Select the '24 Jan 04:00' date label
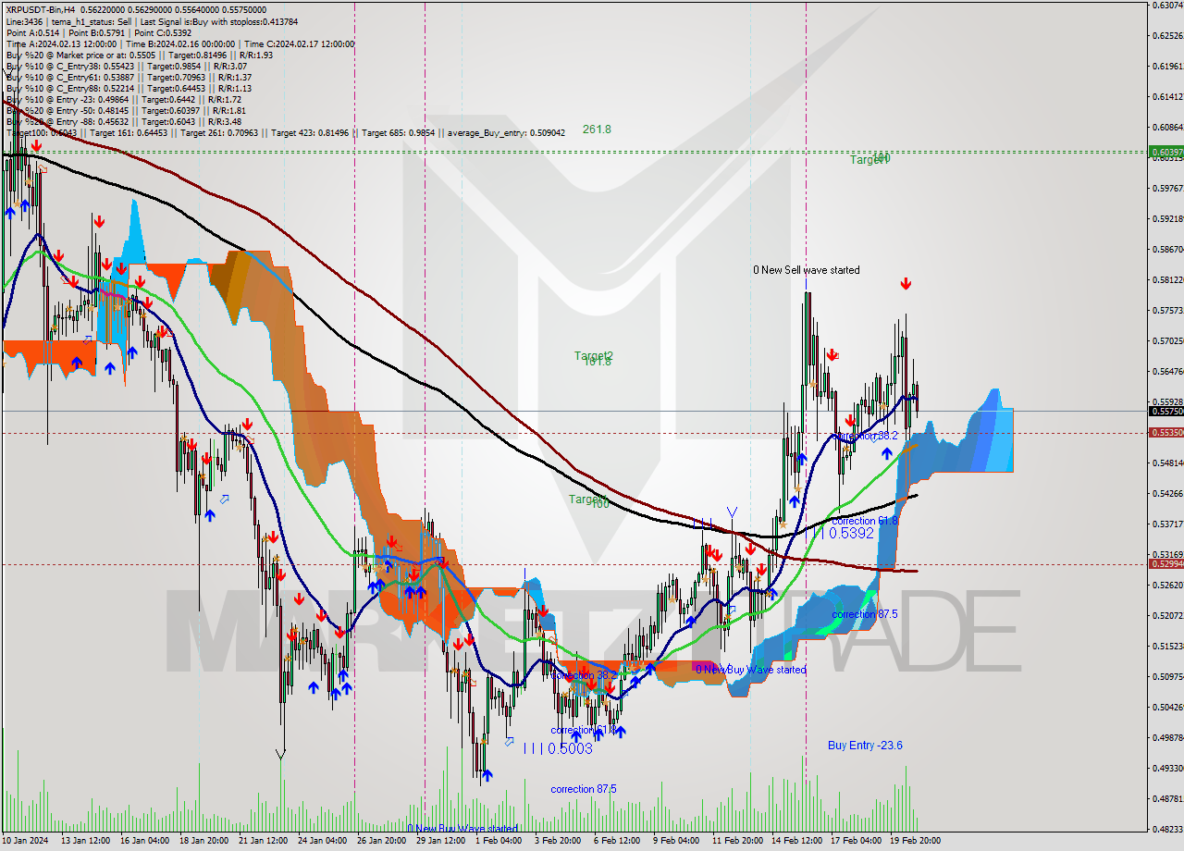The width and height of the screenshot is (1184, 851). (x=324, y=841)
